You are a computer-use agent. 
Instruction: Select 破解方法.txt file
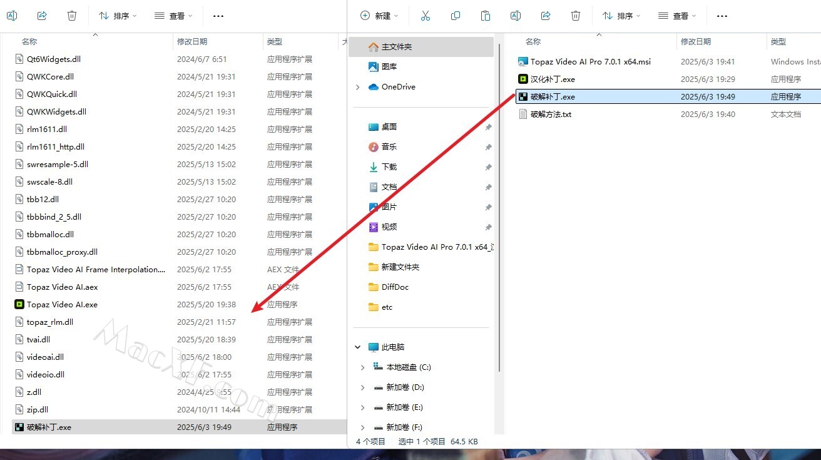(x=544, y=114)
